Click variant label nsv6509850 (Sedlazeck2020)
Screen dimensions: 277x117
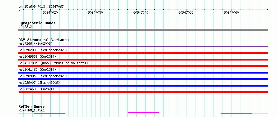[x=43, y=76]
